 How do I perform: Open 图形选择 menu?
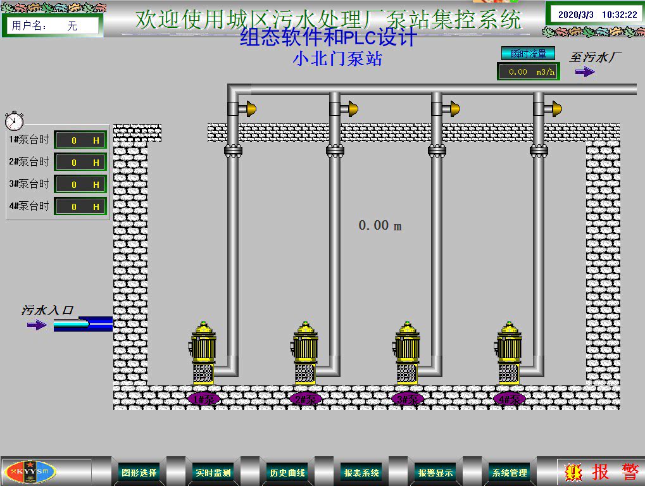[x=139, y=473]
